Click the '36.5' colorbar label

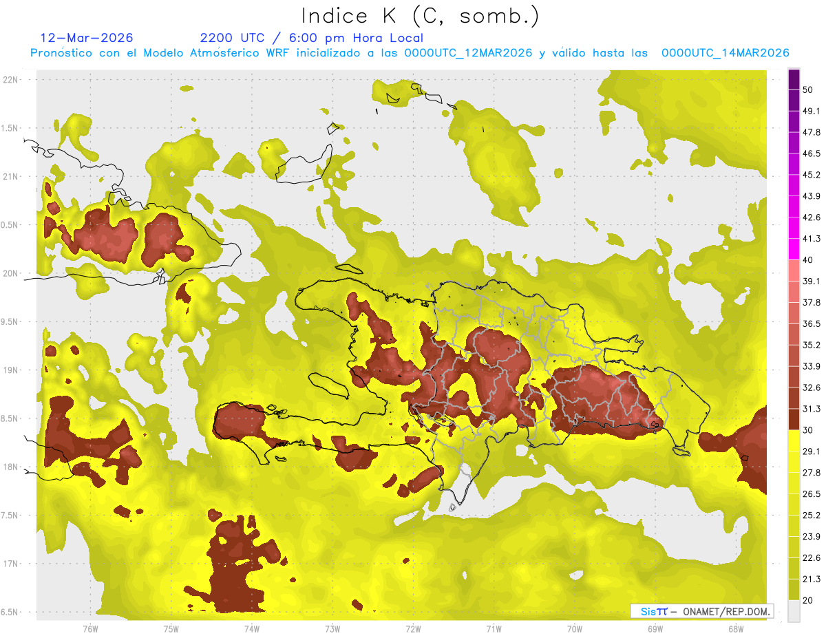(812, 323)
